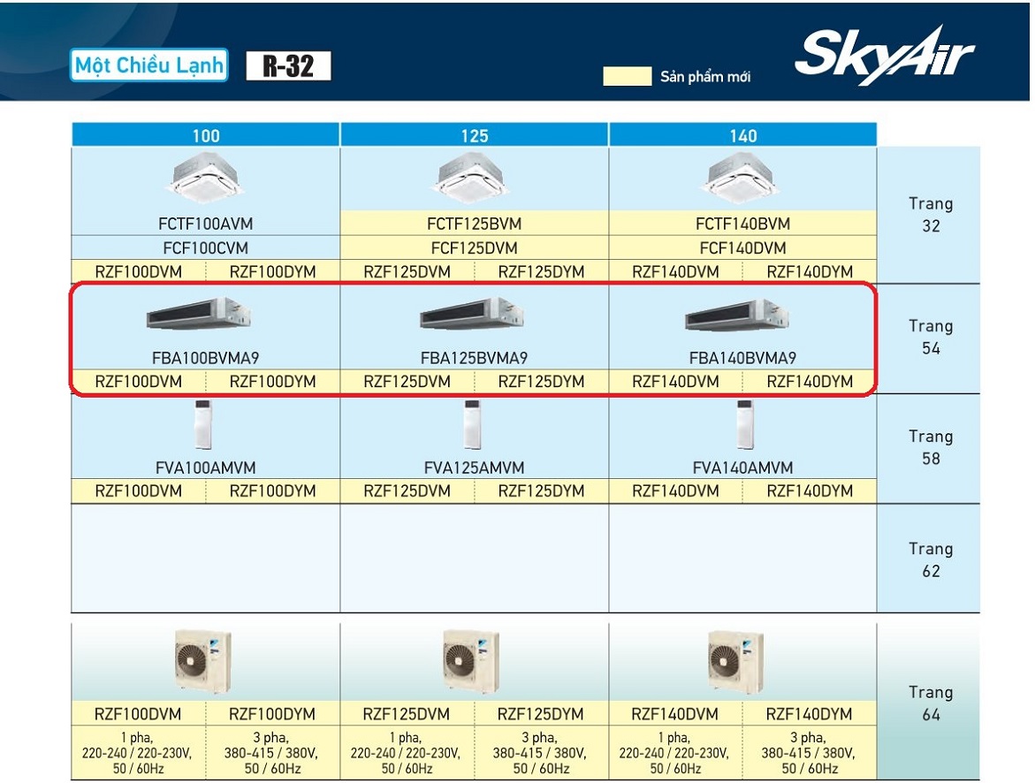Viewport: 1035px width, 783px height.
Task: Select the duct unit image above FBA140BVMA9
Action: 737,314
